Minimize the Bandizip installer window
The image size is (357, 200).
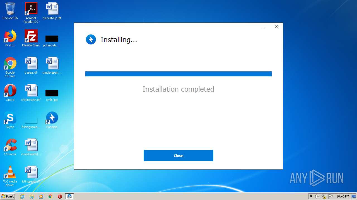[264, 27]
